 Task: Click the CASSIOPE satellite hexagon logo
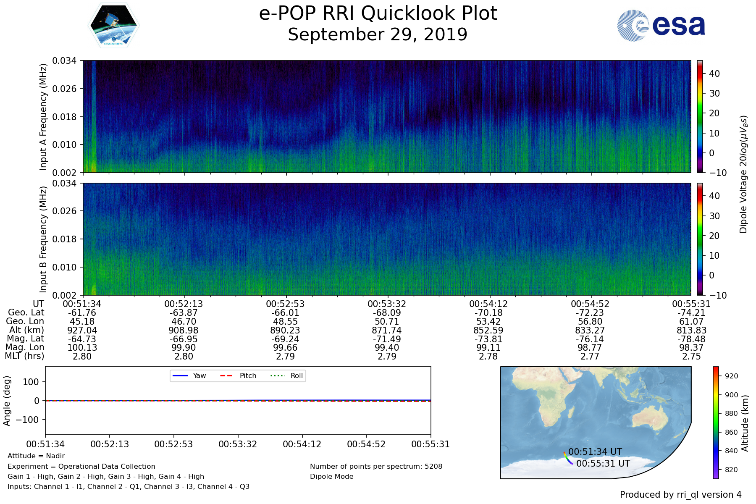tap(113, 26)
